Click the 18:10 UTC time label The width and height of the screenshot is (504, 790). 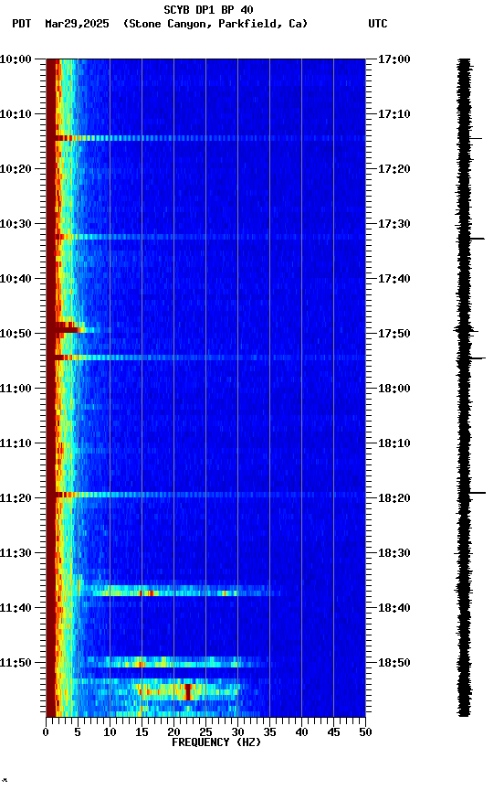(394, 443)
